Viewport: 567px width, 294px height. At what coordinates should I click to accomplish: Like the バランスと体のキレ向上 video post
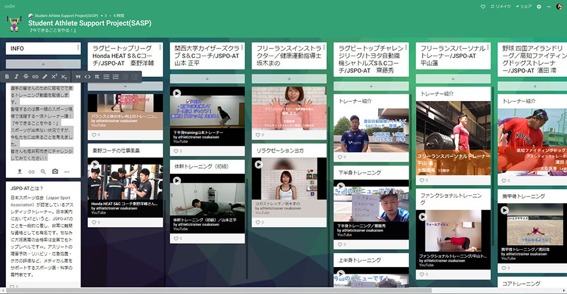(x=94, y=135)
